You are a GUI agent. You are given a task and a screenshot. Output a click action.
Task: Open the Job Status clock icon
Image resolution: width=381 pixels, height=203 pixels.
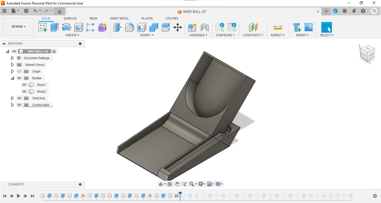click(x=345, y=11)
